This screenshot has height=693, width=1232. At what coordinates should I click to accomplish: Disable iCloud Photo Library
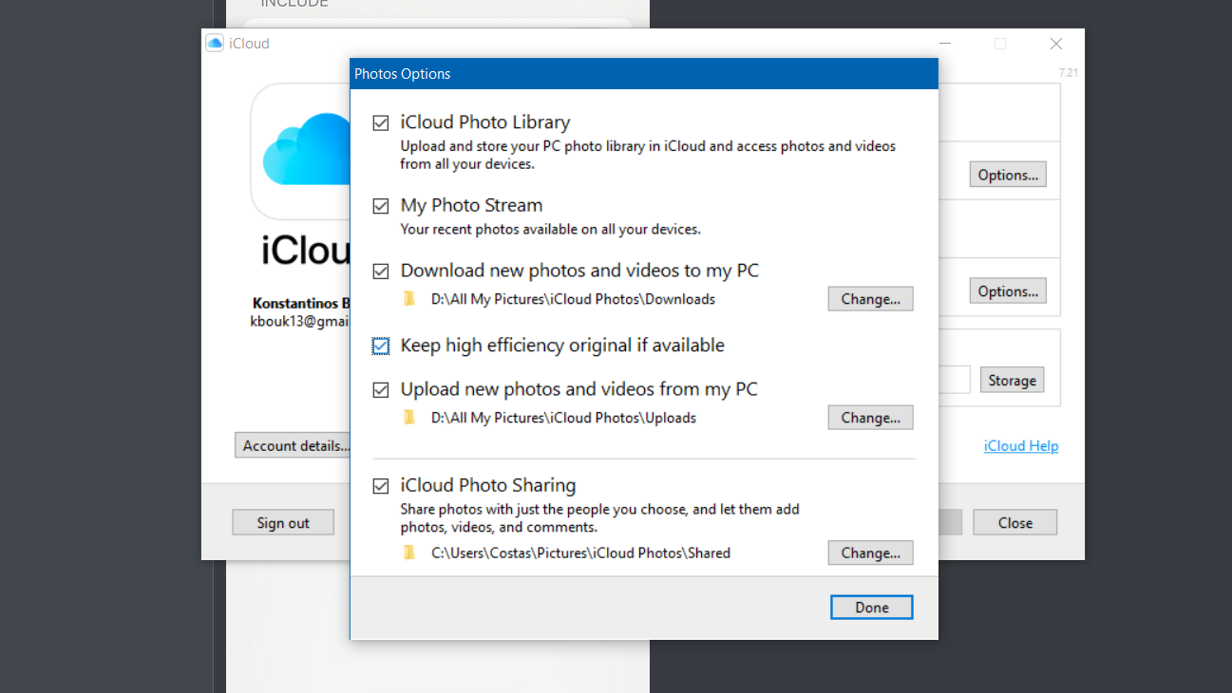pyautogui.click(x=380, y=122)
